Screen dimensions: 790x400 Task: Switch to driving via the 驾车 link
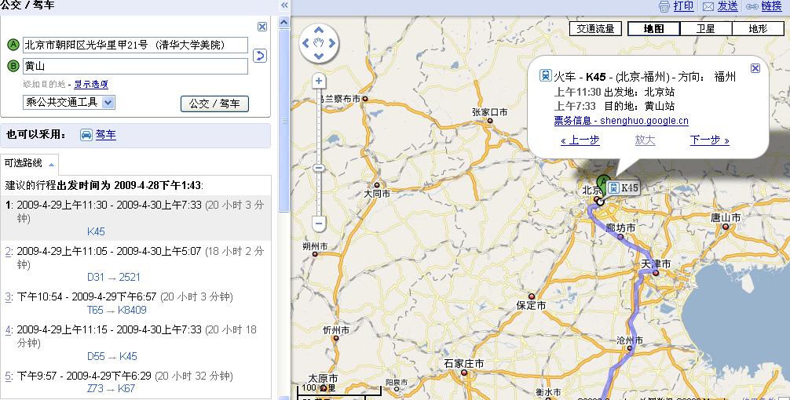click(x=106, y=134)
